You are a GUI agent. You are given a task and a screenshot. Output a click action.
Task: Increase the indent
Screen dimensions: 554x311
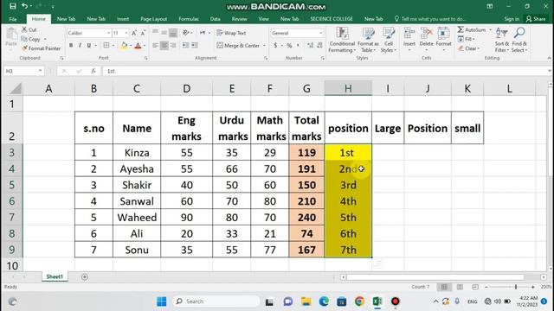194,46
